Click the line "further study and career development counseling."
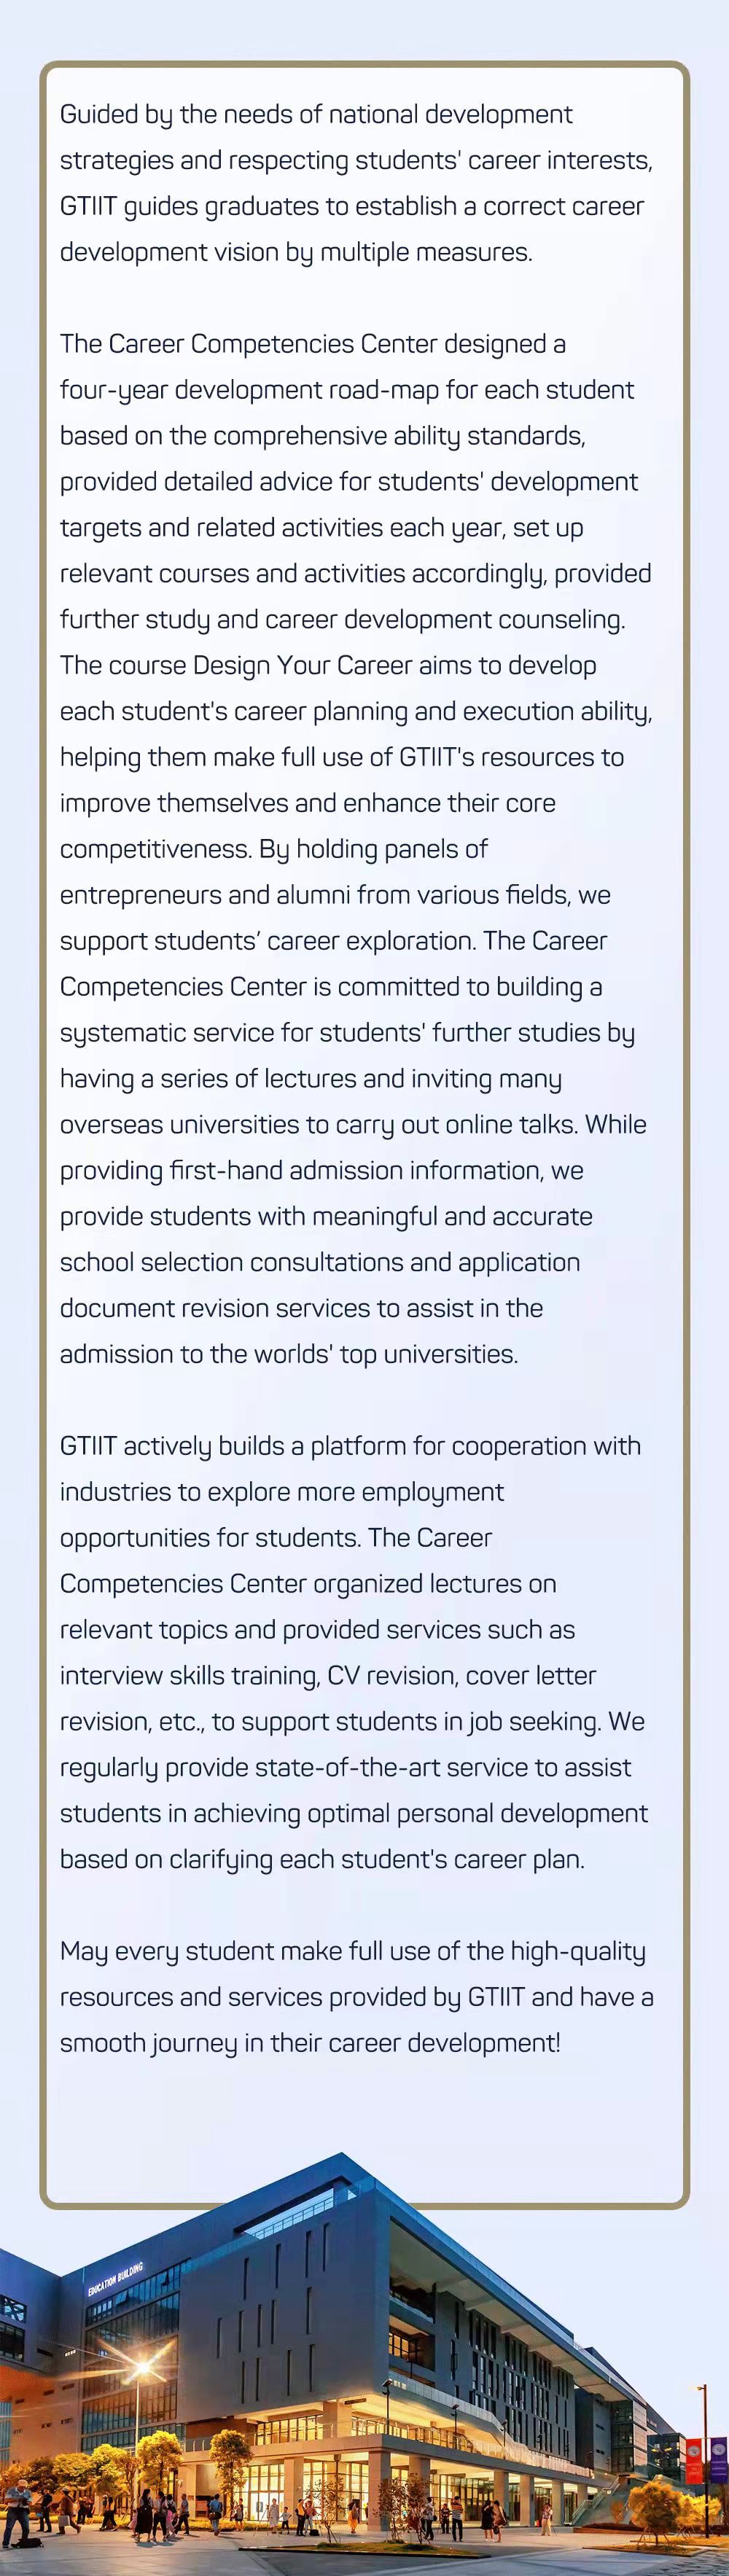Viewport: 729px width, 2576px height. (342, 619)
